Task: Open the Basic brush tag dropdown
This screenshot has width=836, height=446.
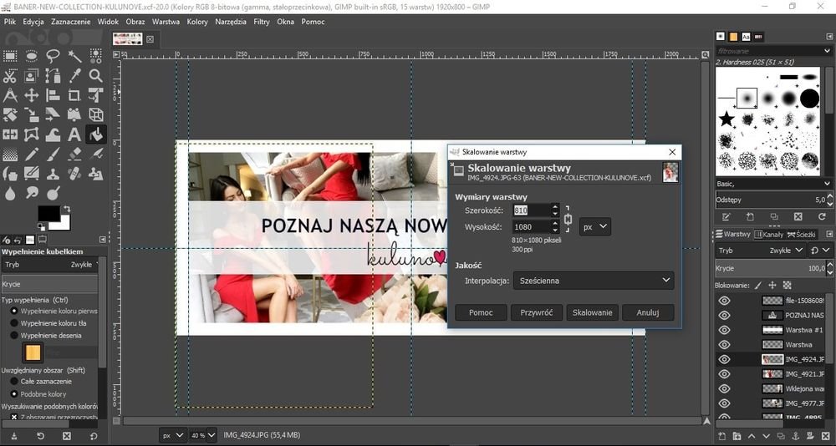Action: click(773, 183)
